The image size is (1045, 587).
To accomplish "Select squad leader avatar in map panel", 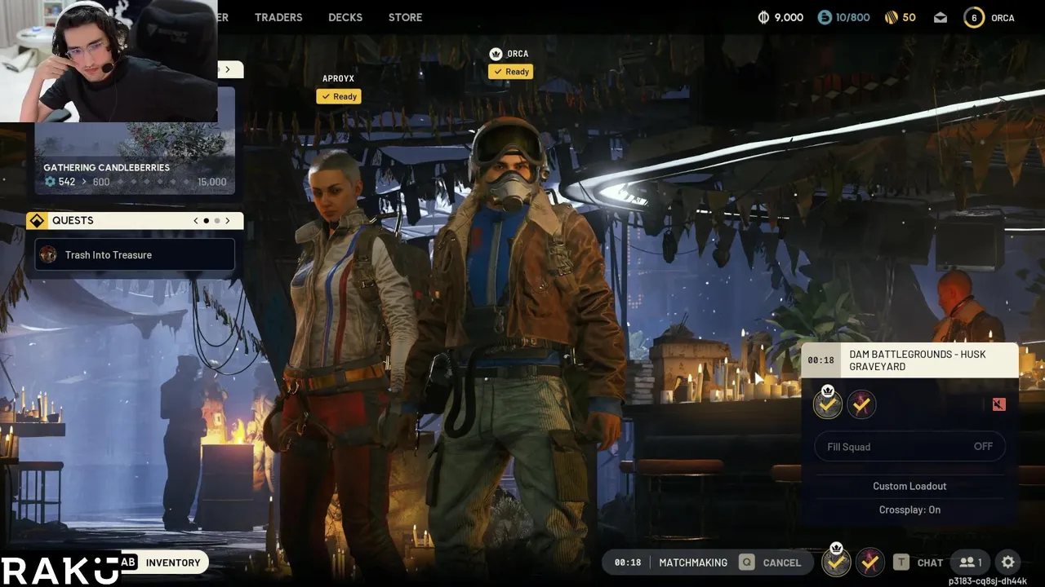I will point(828,404).
